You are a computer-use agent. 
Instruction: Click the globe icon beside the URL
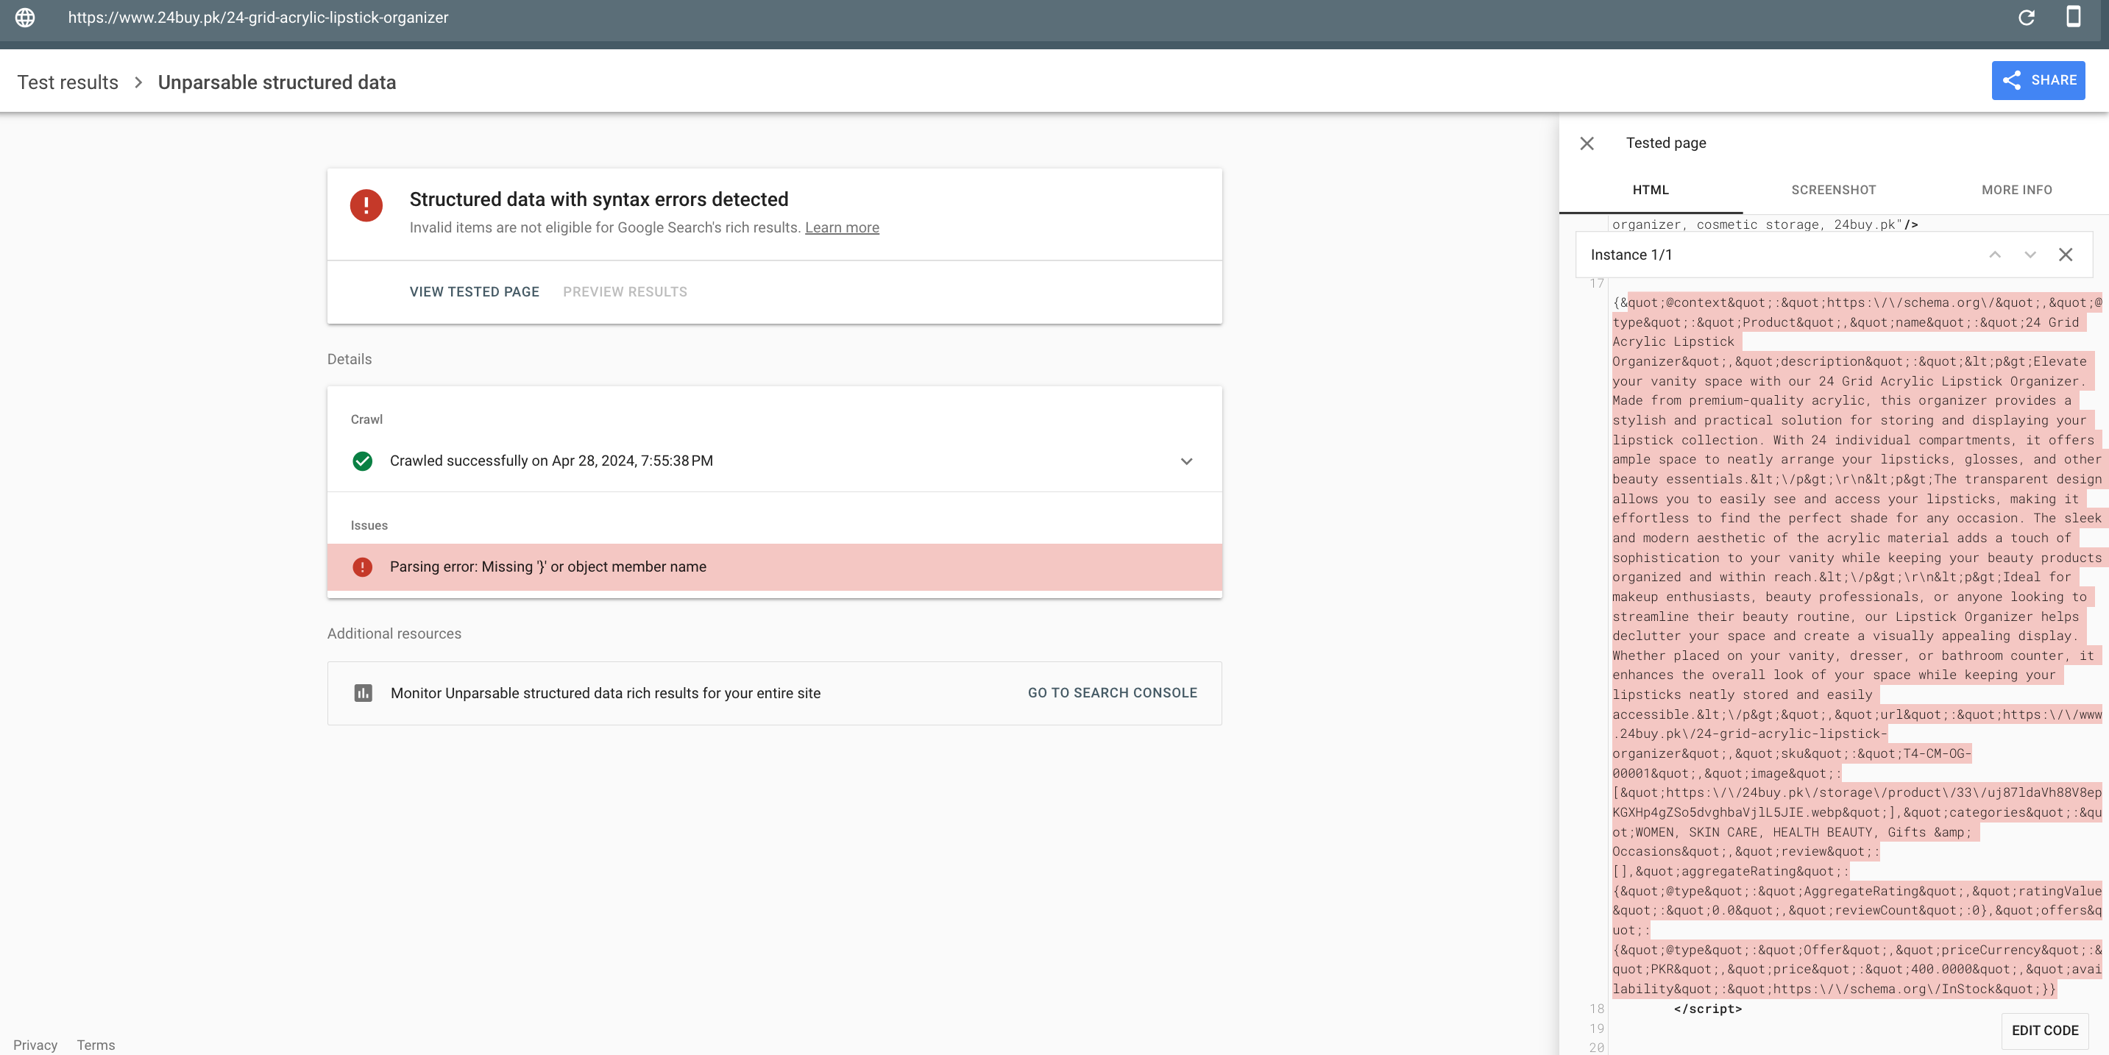25,17
